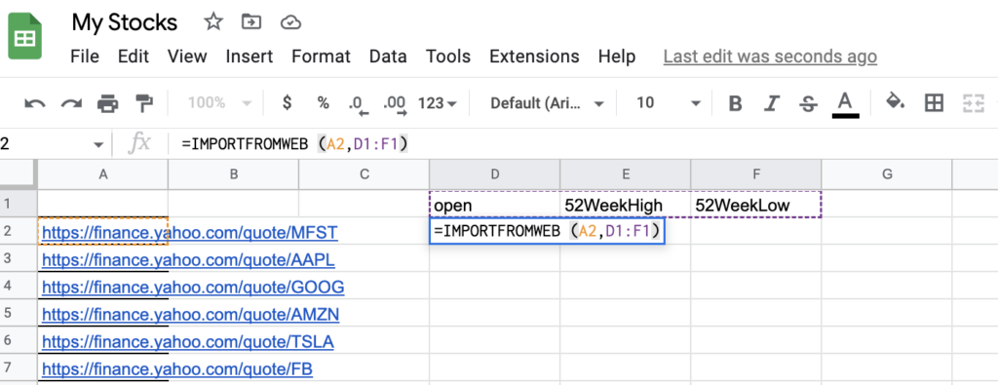Open the Borders grid icon
The width and height of the screenshot is (998, 385).
coord(934,102)
